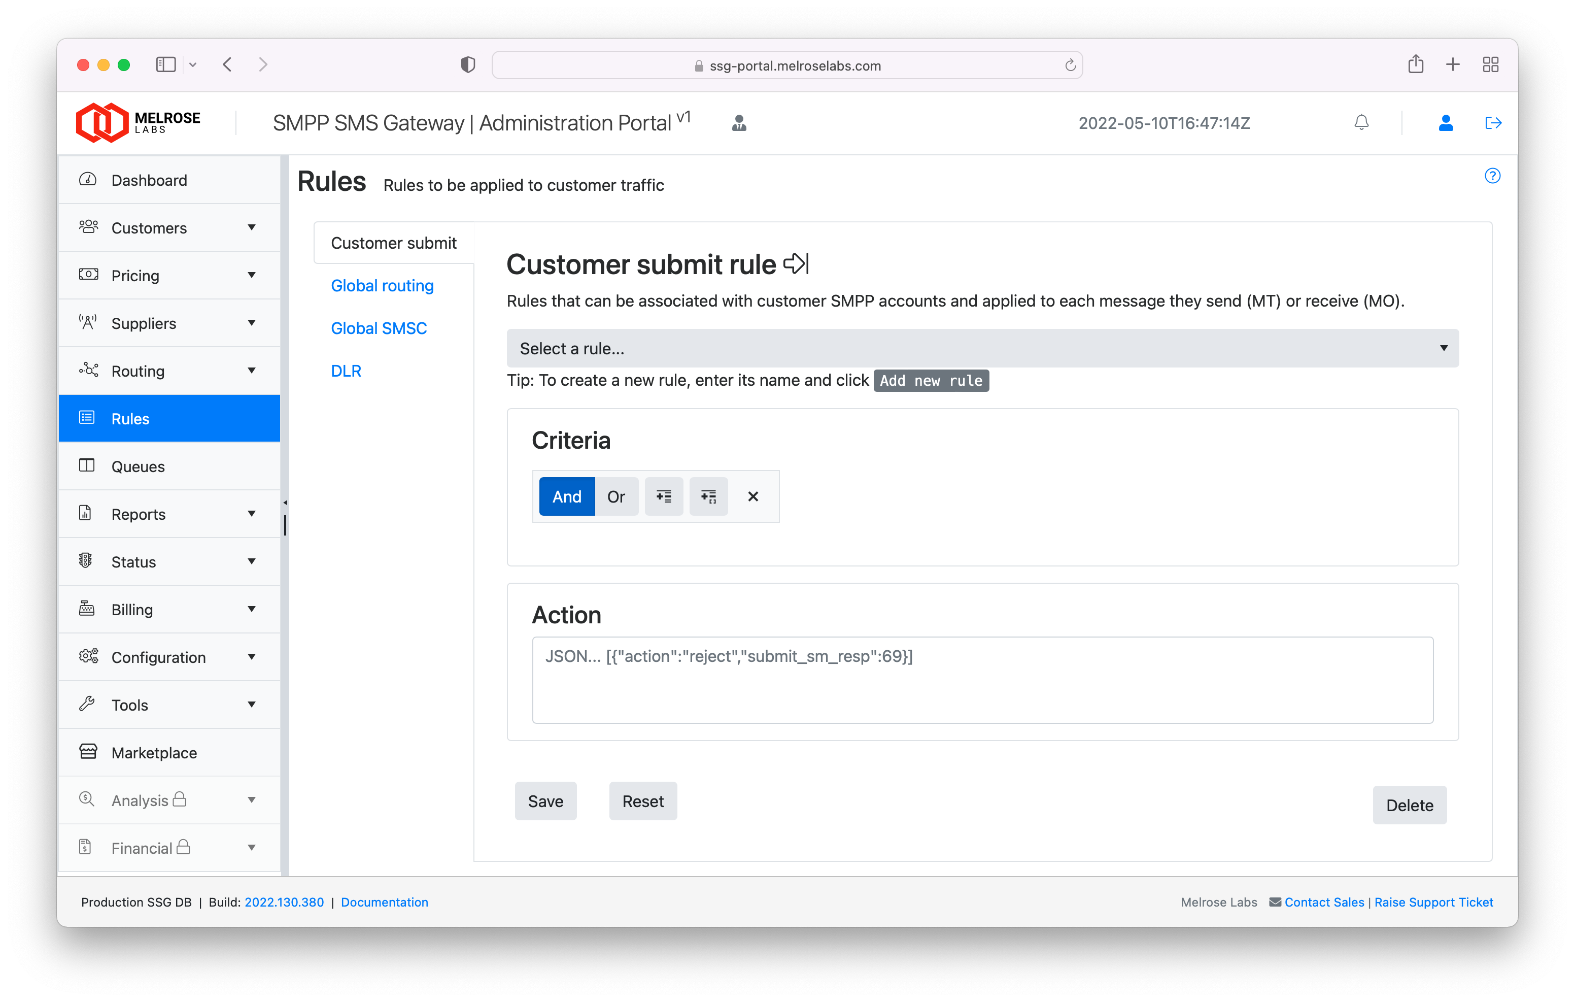Open the DLR rules tab
Viewport: 1575px width, 1002px height.
pos(346,371)
